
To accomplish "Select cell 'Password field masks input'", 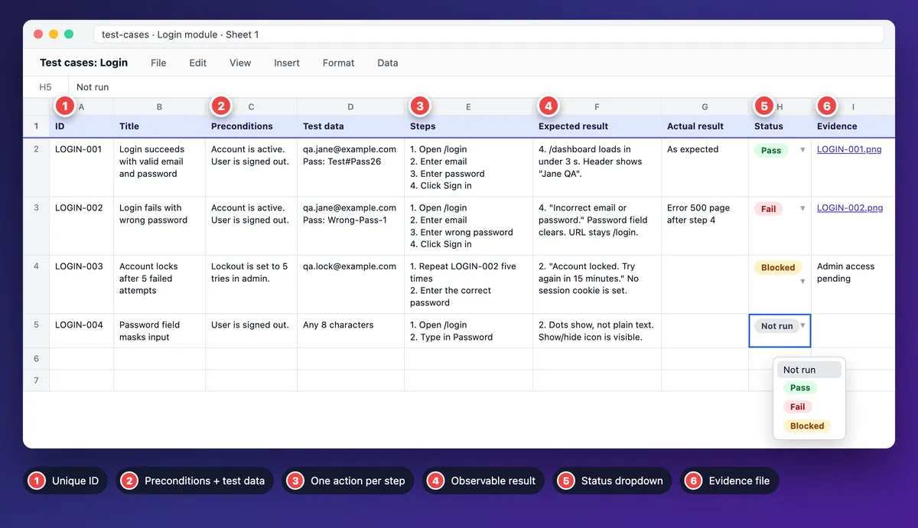I will (x=159, y=331).
